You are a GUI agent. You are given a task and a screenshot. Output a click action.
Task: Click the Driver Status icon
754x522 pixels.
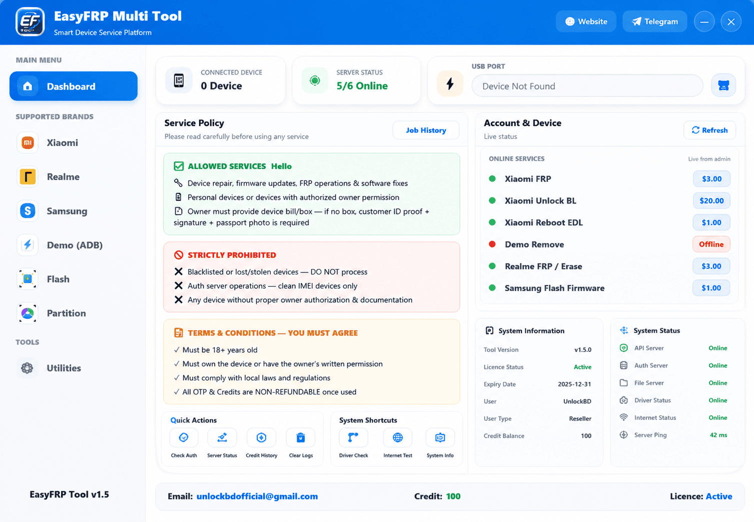point(624,400)
